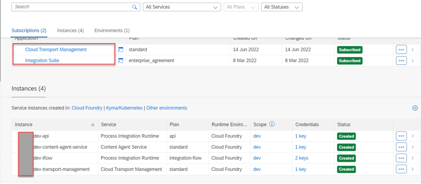The image size is (421, 184).
Task: Open instances table settings gear
Action: 415,108
